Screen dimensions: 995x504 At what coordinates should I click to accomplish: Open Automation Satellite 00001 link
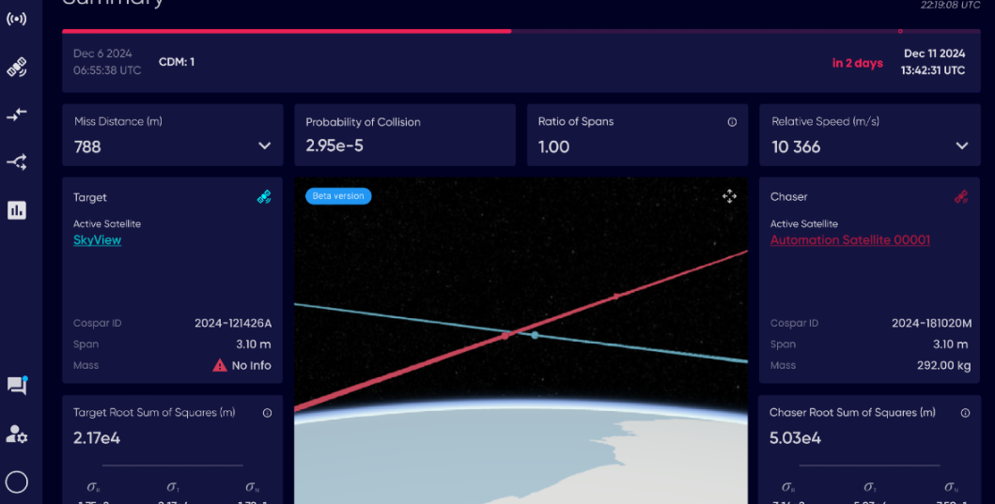[849, 240]
